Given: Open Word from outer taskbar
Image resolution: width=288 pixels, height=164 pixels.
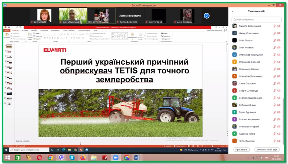Looking at the screenshot, I should coord(137,157).
